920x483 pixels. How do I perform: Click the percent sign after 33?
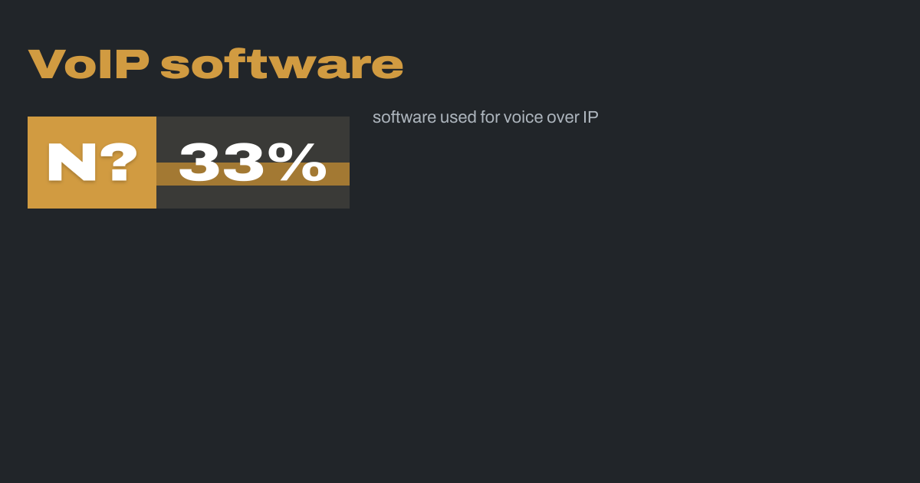coord(302,163)
